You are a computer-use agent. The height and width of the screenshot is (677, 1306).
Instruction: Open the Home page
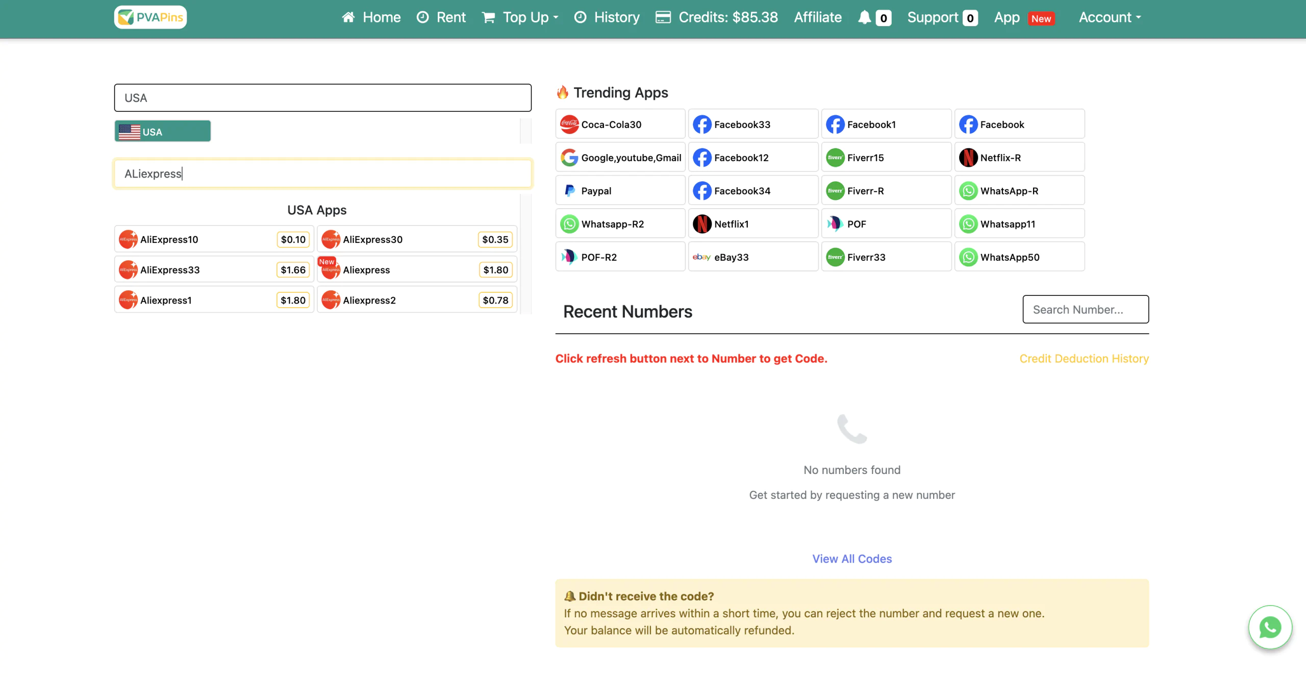click(x=371, y=17)
